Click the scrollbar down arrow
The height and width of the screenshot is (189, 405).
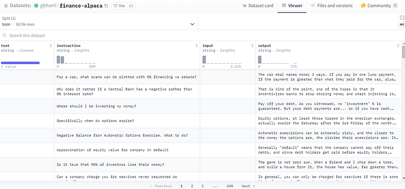(403, 178)
